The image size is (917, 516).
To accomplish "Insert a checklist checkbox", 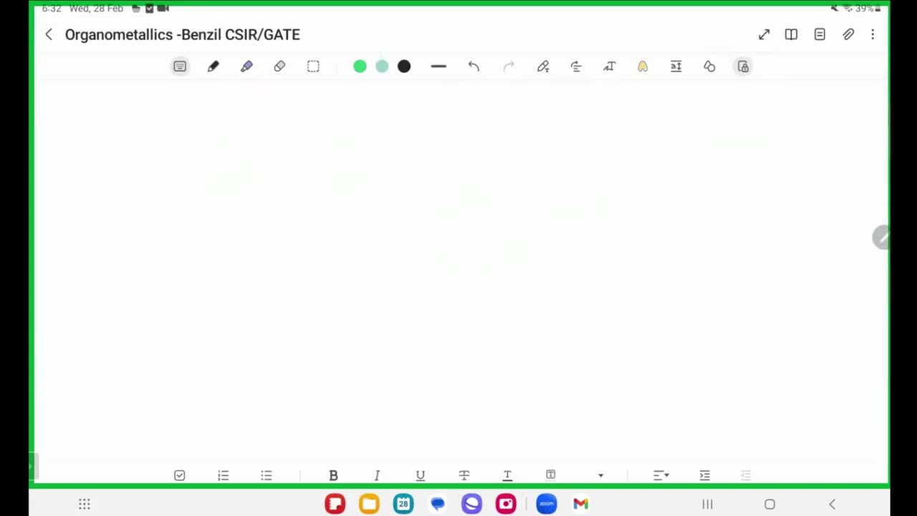I will [179, 475].
